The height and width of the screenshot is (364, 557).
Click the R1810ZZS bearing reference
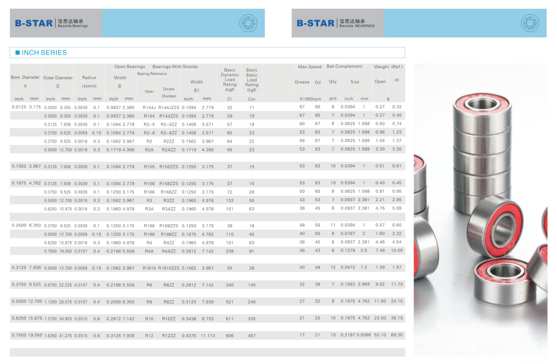point(169,268)
